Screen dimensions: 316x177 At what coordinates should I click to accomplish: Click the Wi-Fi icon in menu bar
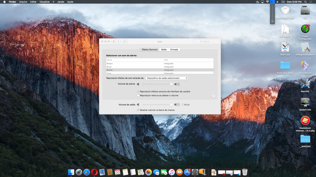coord(267,2)
